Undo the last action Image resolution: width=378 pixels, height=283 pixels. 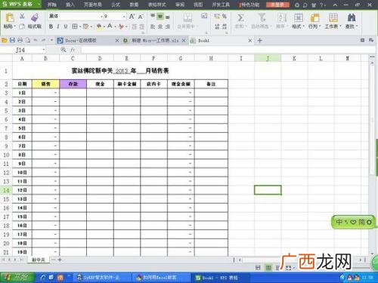tap(36, 40)
